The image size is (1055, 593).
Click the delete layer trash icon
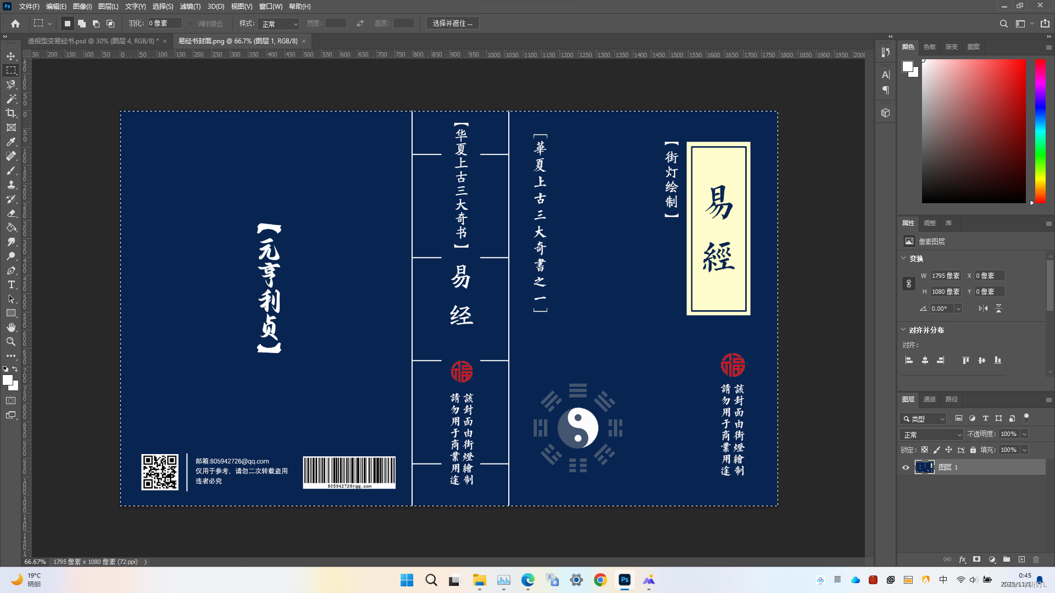[1036, 560]
